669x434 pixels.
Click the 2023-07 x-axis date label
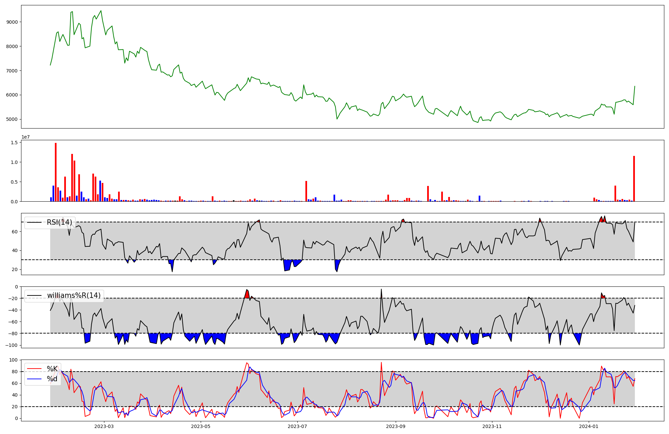click(297, 426)
